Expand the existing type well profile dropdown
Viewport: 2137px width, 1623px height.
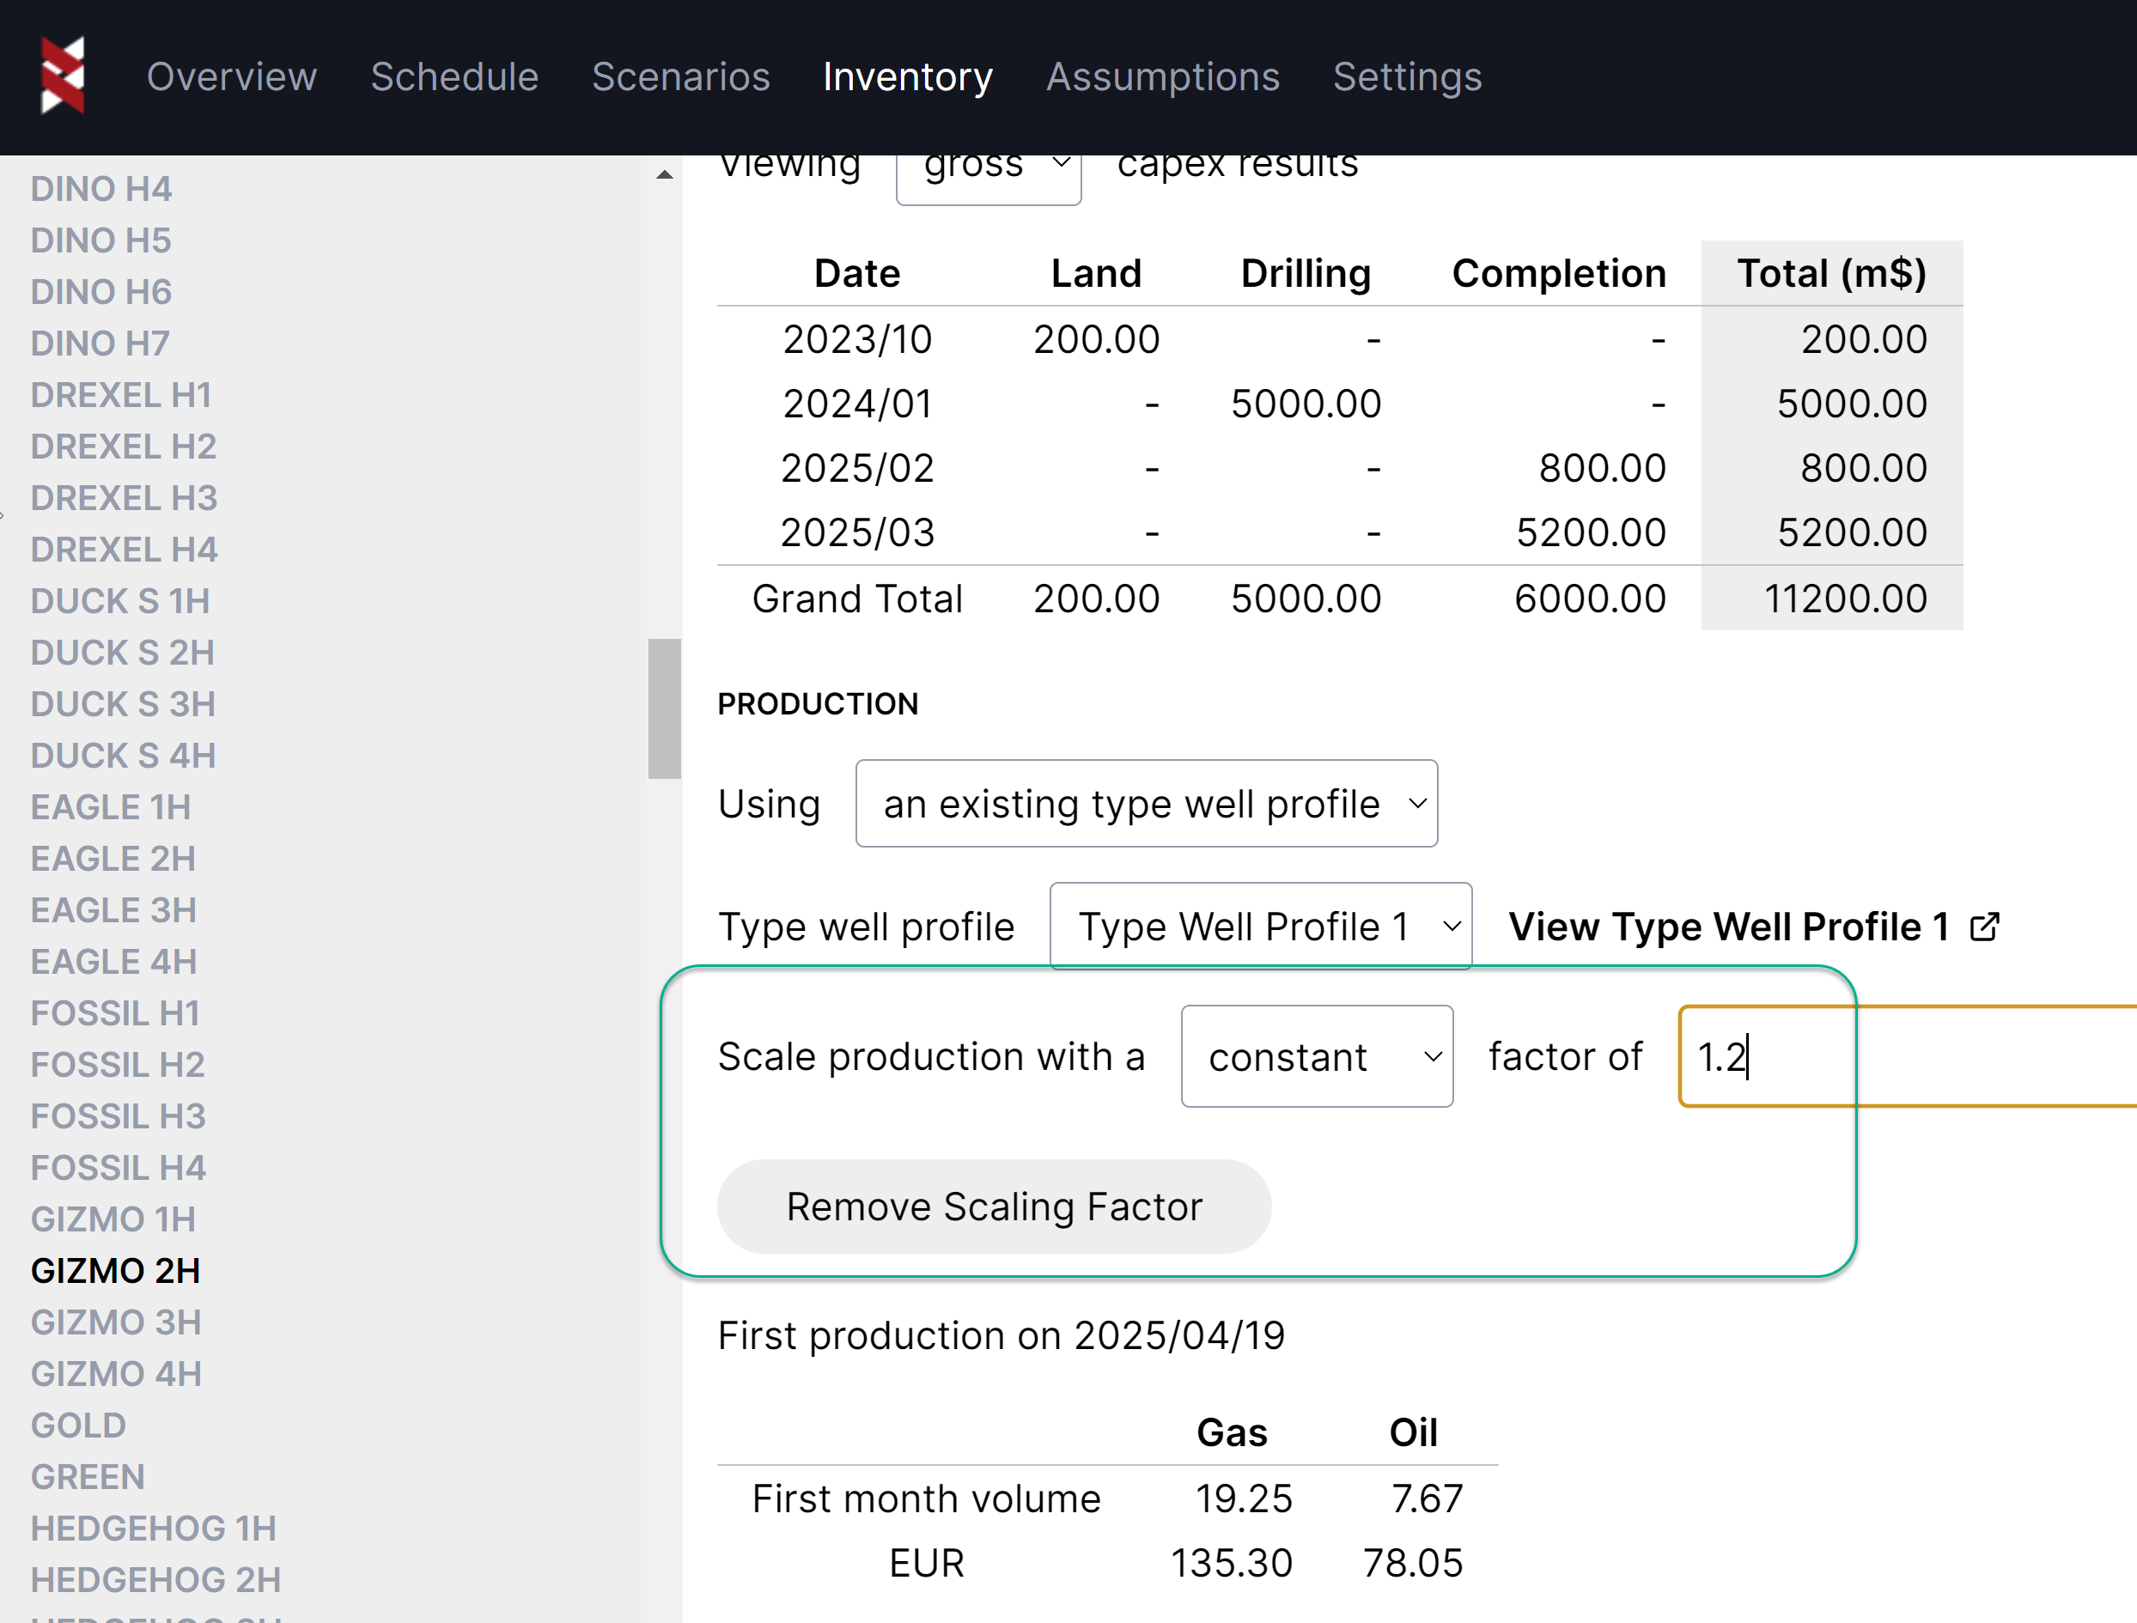pos(1146,804)
